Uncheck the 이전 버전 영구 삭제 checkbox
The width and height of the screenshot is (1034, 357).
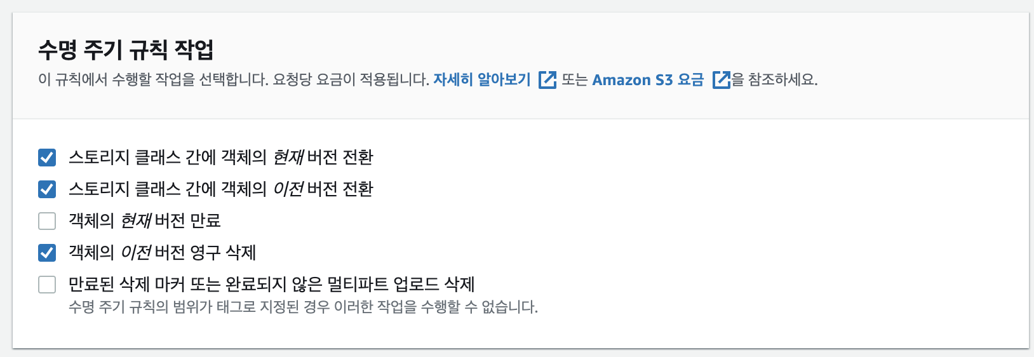tap(47, 253)
